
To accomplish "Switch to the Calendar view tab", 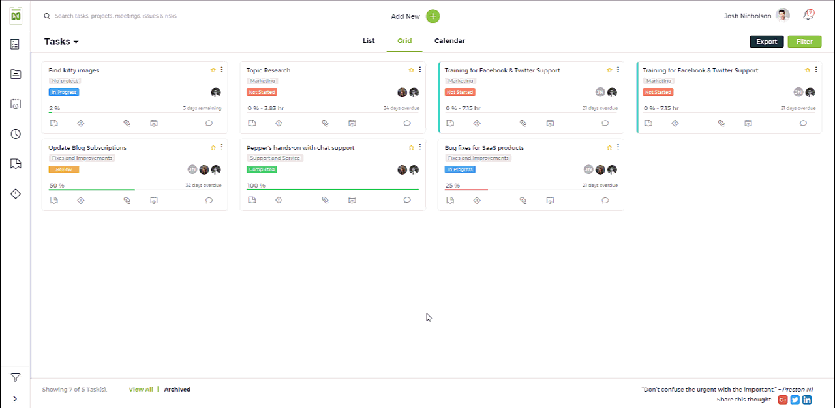I will click(x=449, y=41).
